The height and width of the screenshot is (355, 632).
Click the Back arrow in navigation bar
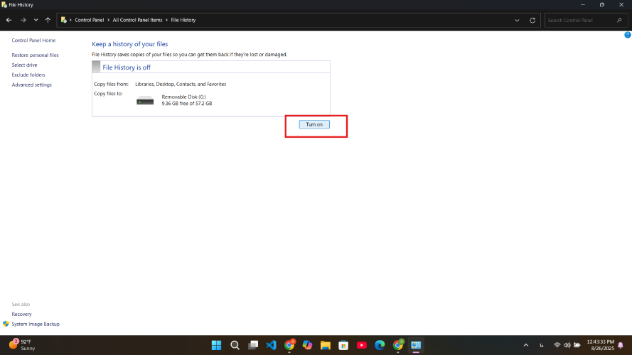[9, 20]
